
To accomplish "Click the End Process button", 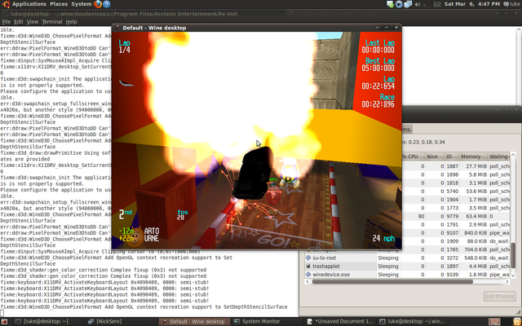I will point(499,297).
